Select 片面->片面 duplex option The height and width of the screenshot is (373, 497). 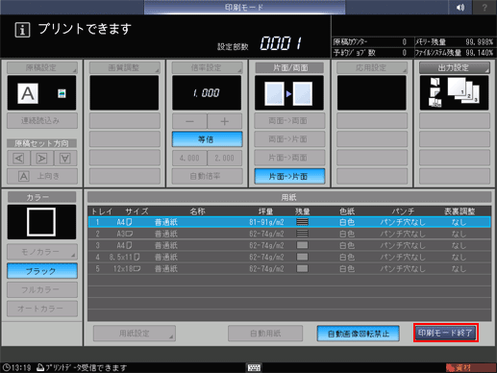pos(289,176)
